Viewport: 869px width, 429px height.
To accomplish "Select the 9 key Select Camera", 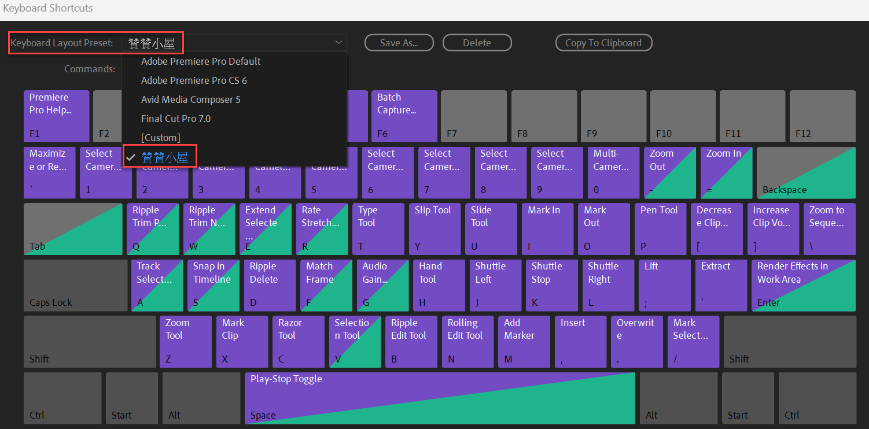I will (x=557, y=172).
